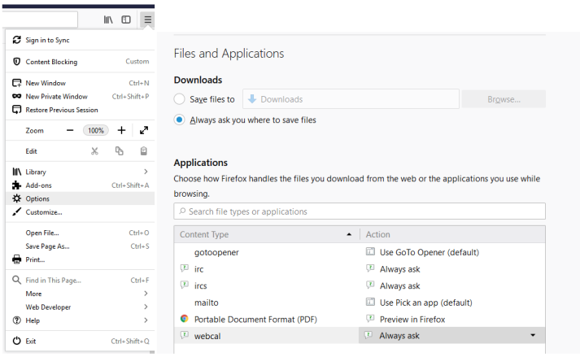Click the Paste clipboard icon
The height and width of the screenshot is (357, 580).
[x=144, y=150]
